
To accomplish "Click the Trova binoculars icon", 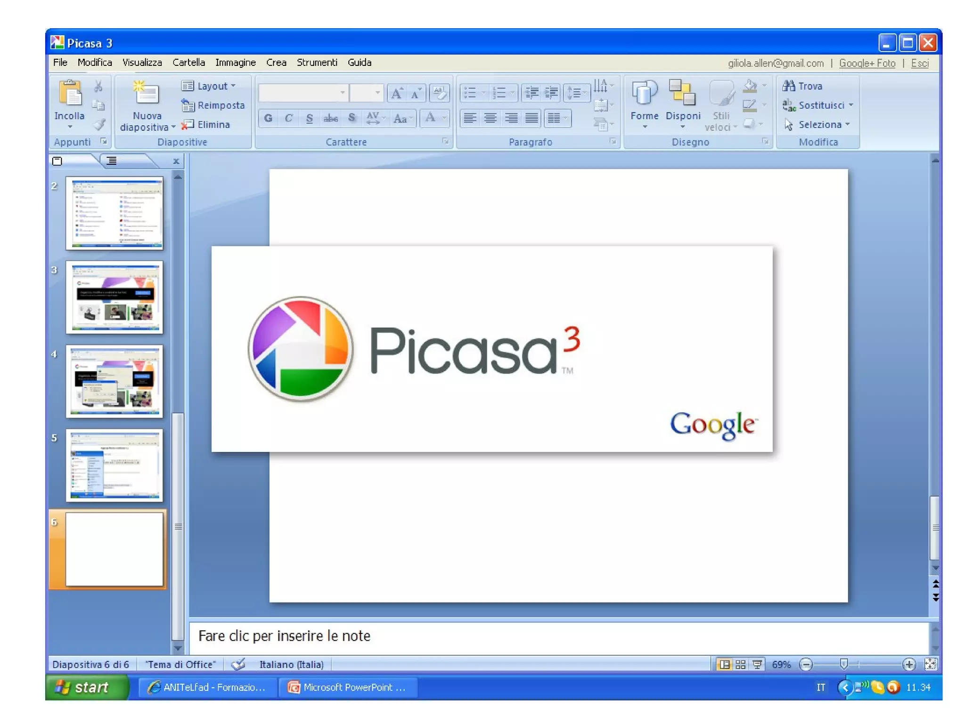I will pos(788,86).
